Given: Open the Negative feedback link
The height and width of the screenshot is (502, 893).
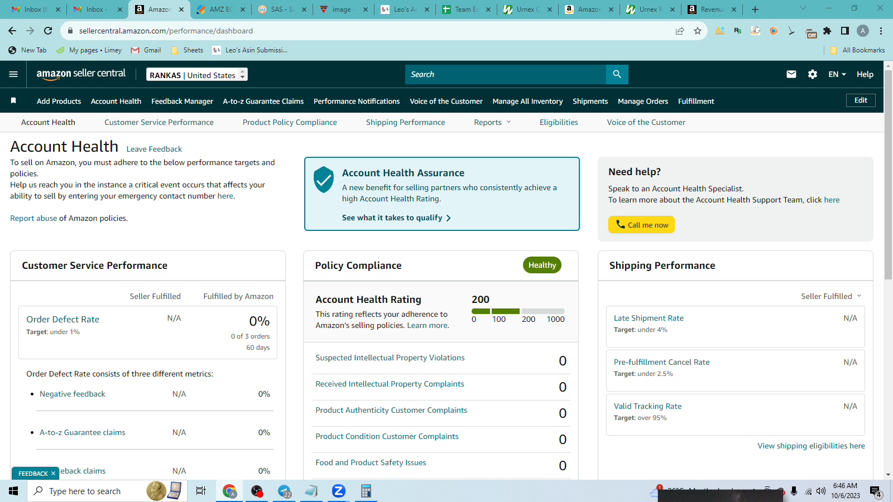Looking at the screenshot, I should tap(73, 394).
